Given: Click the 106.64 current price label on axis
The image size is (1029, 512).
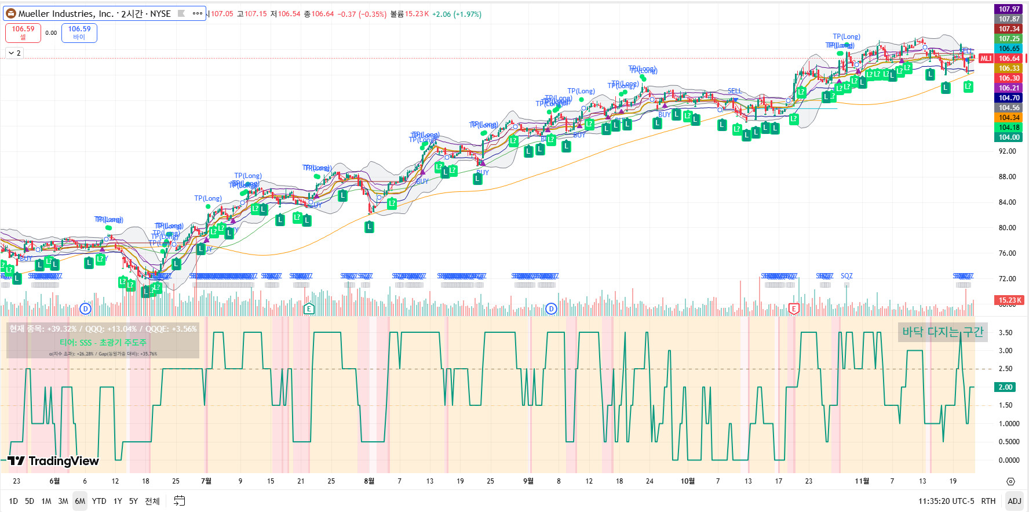Looking at the screenshot, I should (1009, 59).
